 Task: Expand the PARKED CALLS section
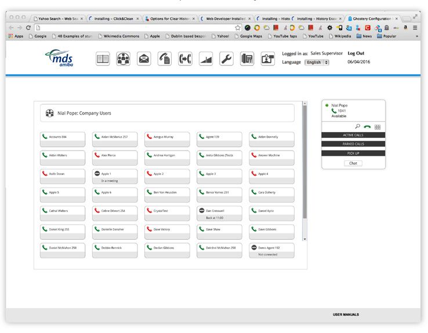click(x=353, y=144)
